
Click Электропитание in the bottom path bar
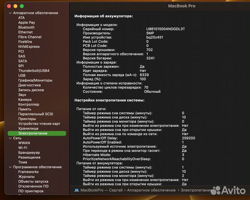[196, 190]
